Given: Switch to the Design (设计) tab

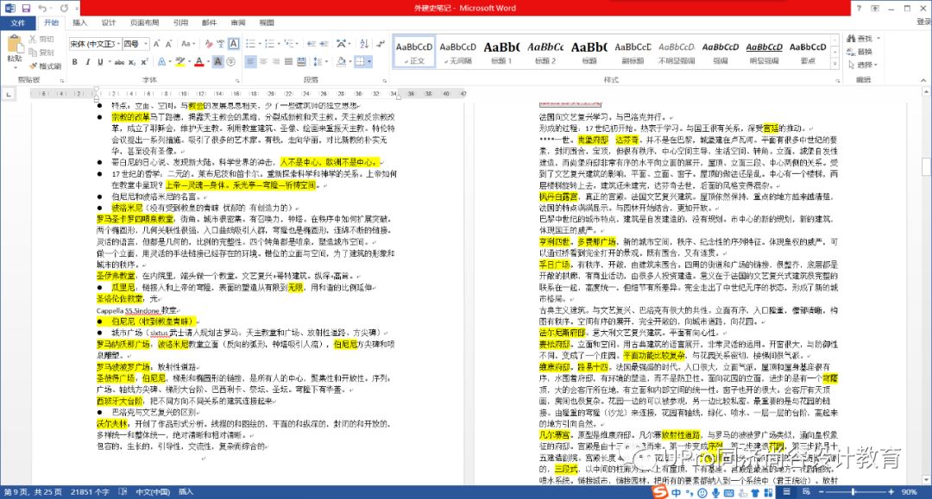Looking at the screenshot, I should tap(108, 22).
